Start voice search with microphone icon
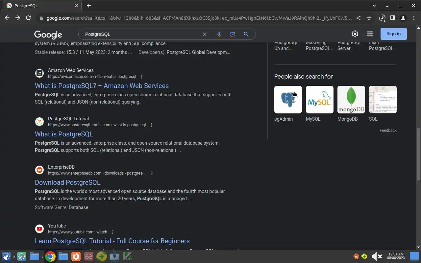The width and height of the screenshot is (421, 263). [x=219, y=34]
